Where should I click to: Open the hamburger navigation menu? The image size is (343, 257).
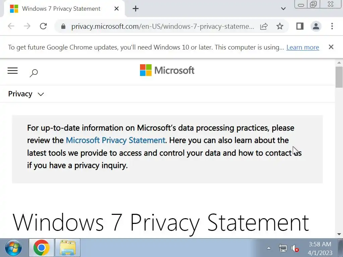12,71
